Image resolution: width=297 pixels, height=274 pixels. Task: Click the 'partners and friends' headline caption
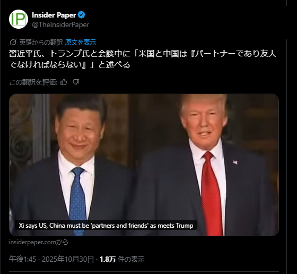point(106,226)
